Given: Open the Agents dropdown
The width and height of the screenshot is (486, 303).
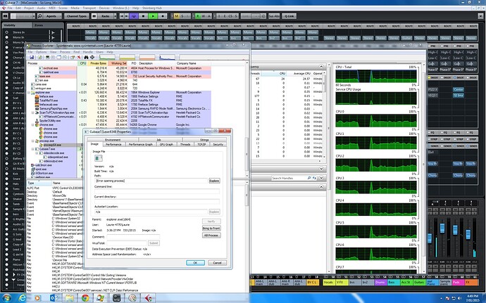Looking at the screenshot, I should (51, 16).
